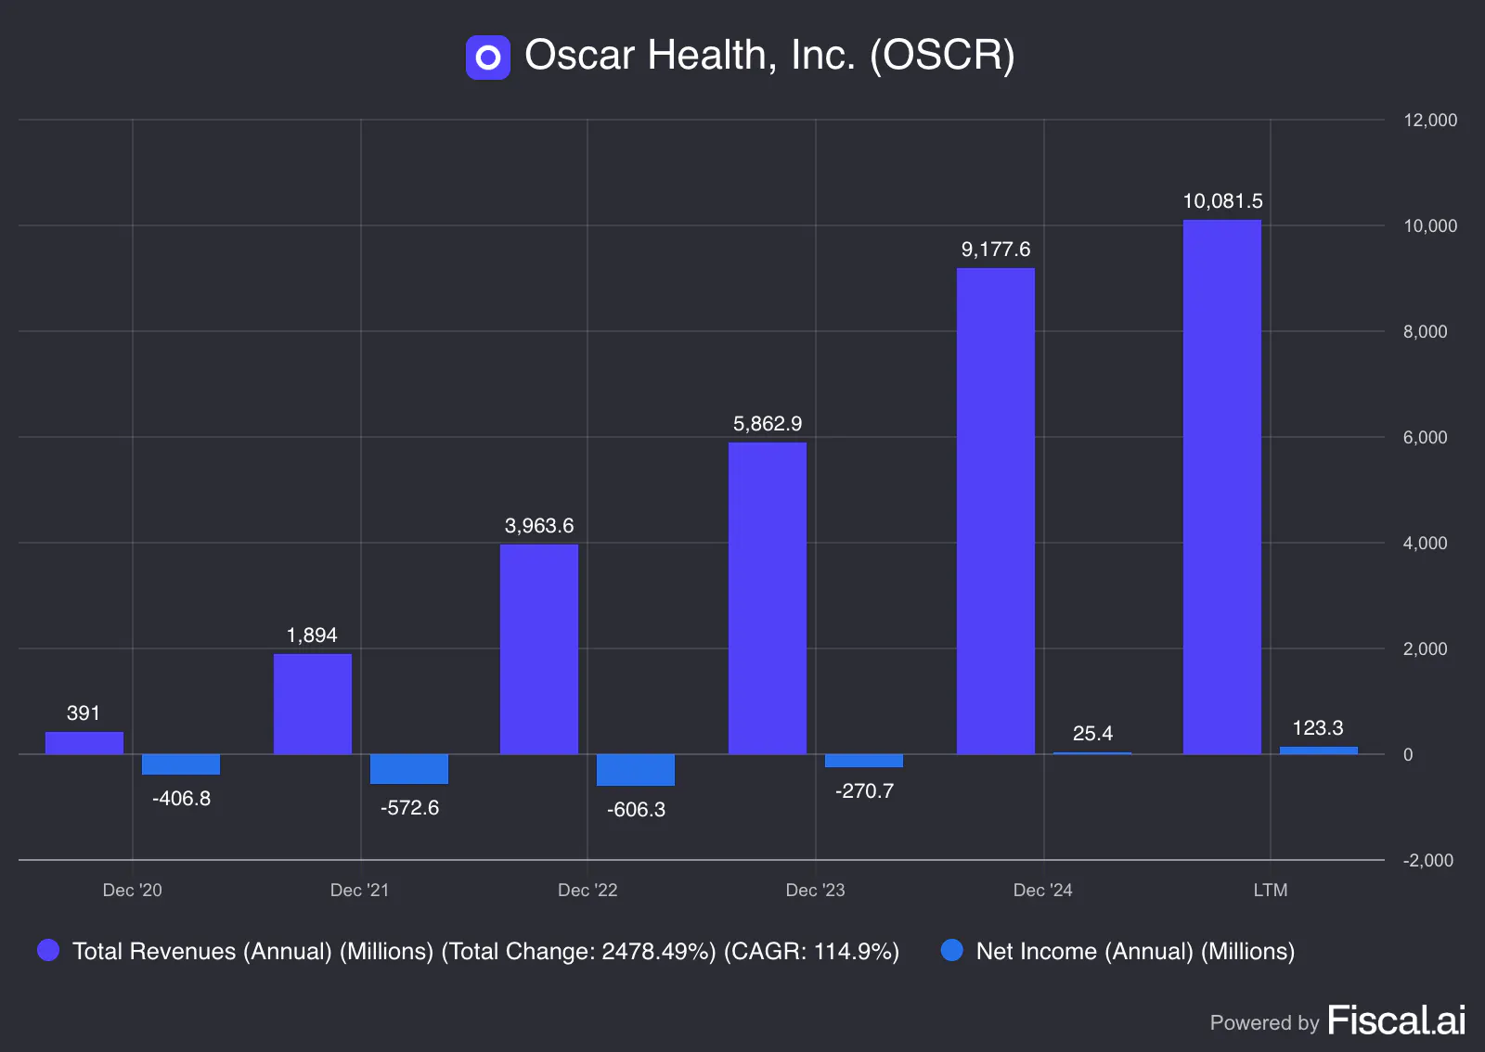Click the 6,000 y-axis tick label
The height and width of the screenshot is (1052, 1485).
coord(1426,438)
